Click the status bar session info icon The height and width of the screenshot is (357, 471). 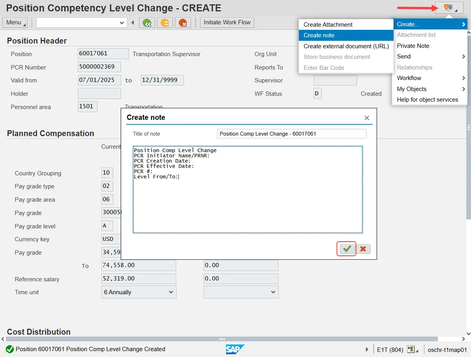click(411, 349)
